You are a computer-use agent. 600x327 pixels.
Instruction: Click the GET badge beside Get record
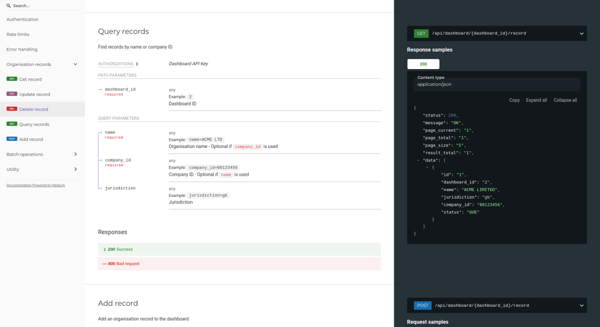pos(11,79)
